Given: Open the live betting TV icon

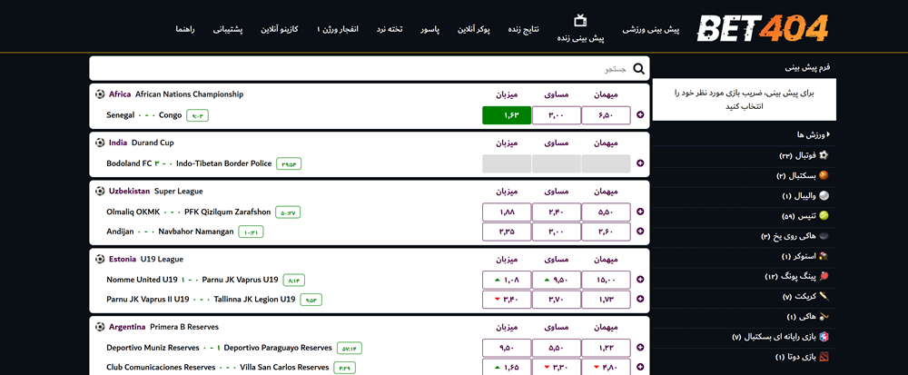Looking at the screenshot, I should 581,20.
